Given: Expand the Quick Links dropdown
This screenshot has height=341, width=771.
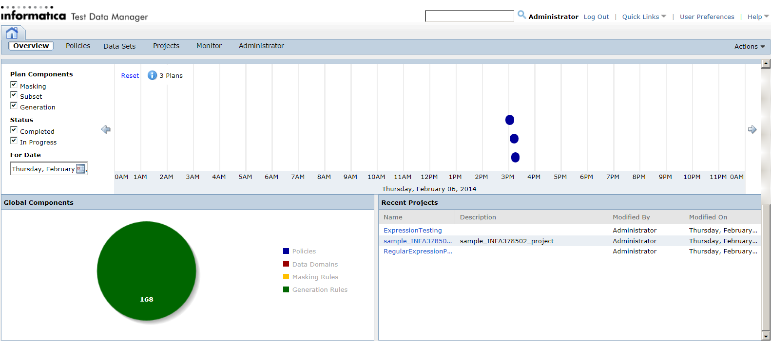Looking at the screenshot, I should coord(644,17).
